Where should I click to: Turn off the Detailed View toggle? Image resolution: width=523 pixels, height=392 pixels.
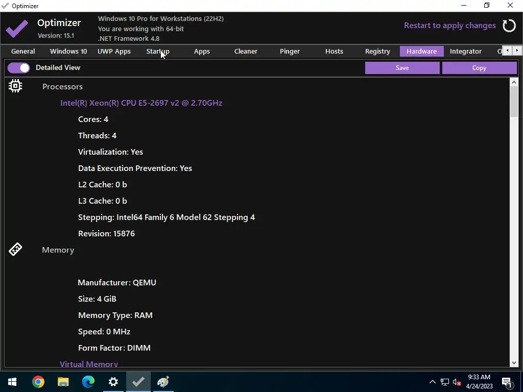(x=19, y=68)
